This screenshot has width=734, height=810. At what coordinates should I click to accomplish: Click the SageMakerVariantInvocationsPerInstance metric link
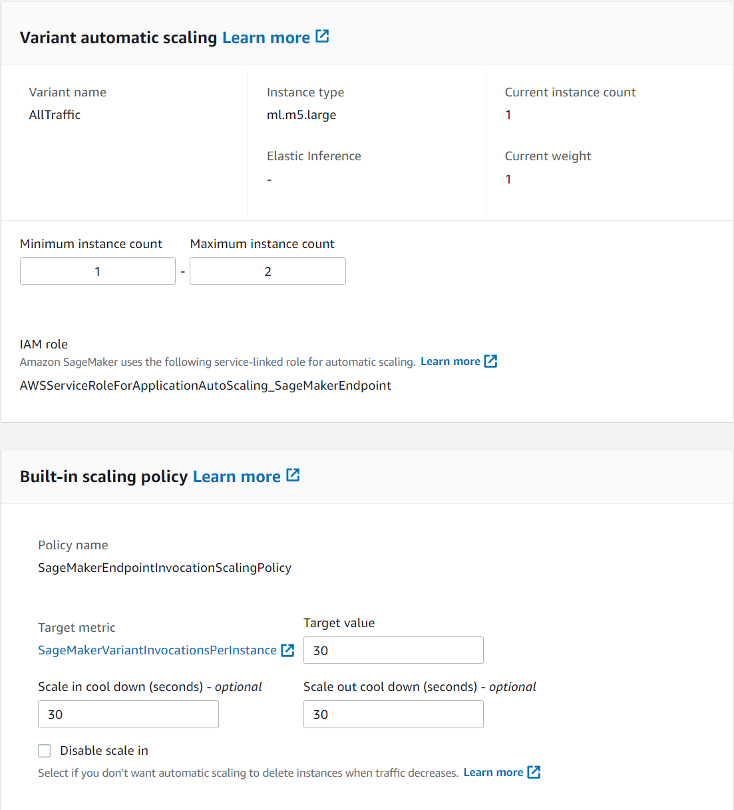(x=156, y=650)
